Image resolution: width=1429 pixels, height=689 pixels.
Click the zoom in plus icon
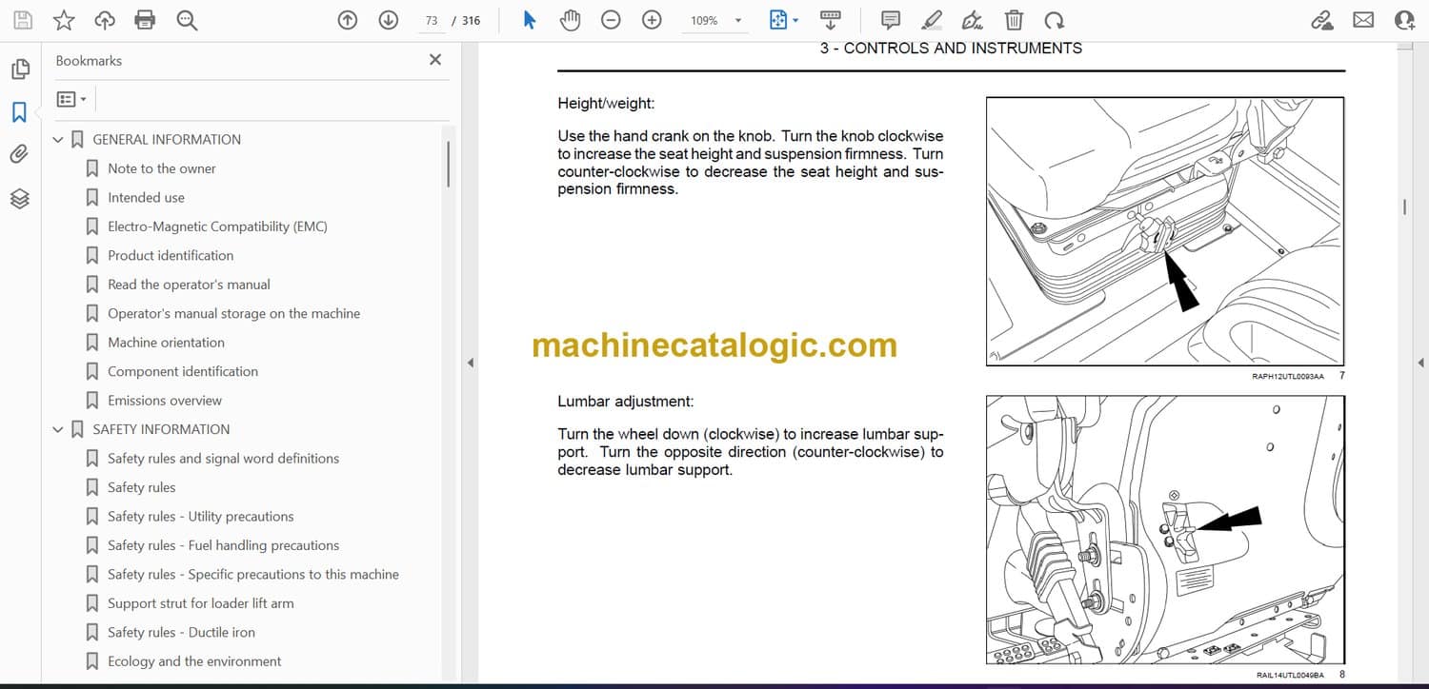652,20
